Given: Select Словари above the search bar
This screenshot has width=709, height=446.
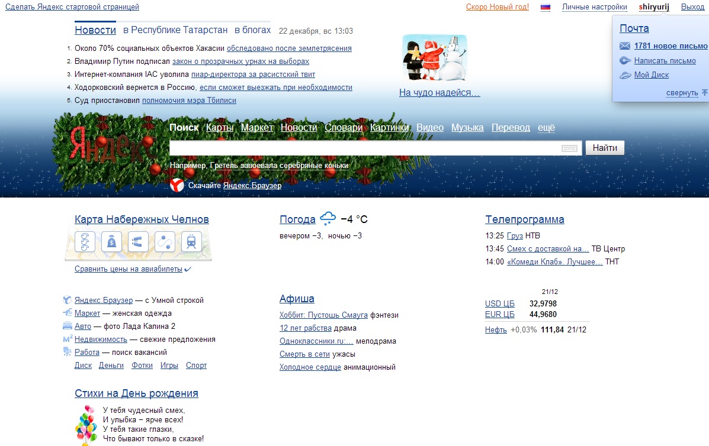Looking at the screenshot, I should pyautogui.click(x=344, y=128).
